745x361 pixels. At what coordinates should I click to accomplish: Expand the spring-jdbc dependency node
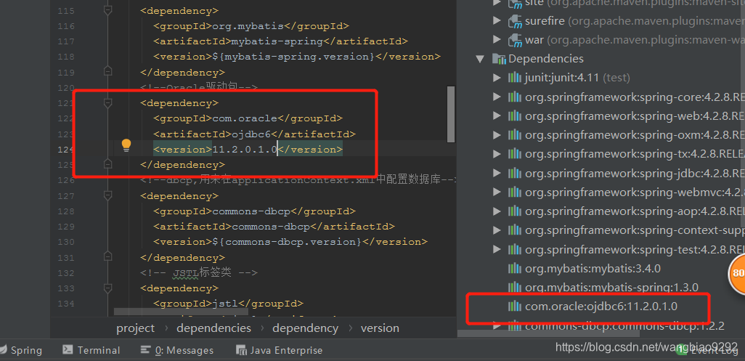point(497,173)
